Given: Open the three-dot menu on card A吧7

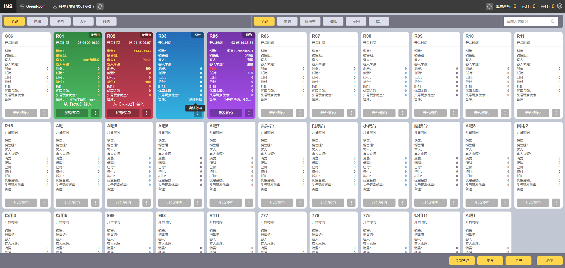Looking at the screenshot, I should (x=249, y=203).
